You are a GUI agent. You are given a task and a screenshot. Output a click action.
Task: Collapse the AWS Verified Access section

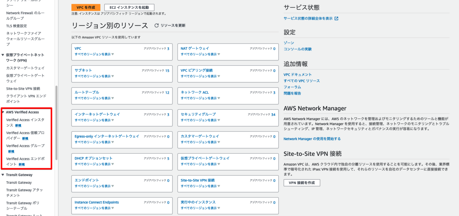(3, 112)
